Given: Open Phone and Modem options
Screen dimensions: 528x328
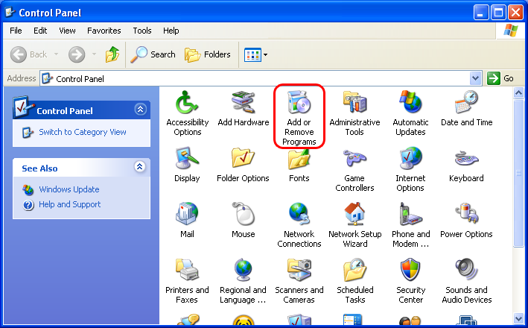Looking at the screenshot, I should (x=410, y=225).
